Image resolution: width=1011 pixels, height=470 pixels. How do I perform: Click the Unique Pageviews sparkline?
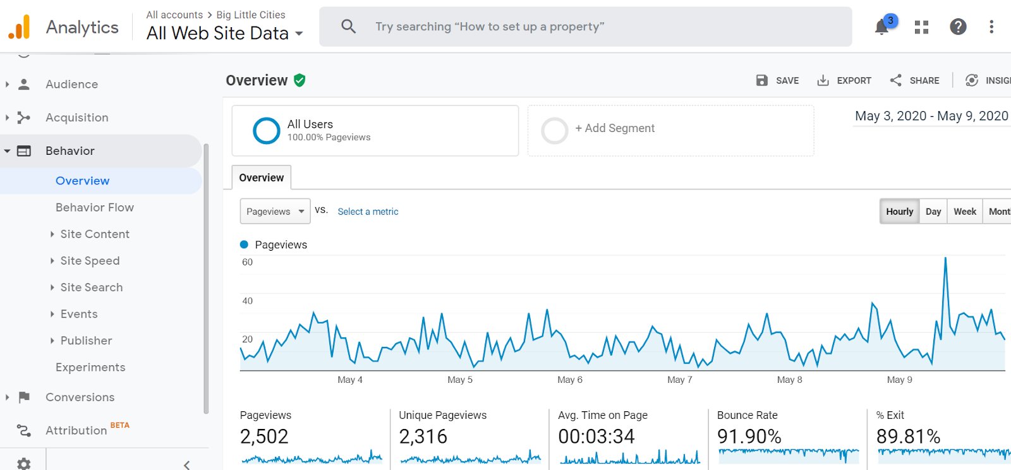(470, 457)
